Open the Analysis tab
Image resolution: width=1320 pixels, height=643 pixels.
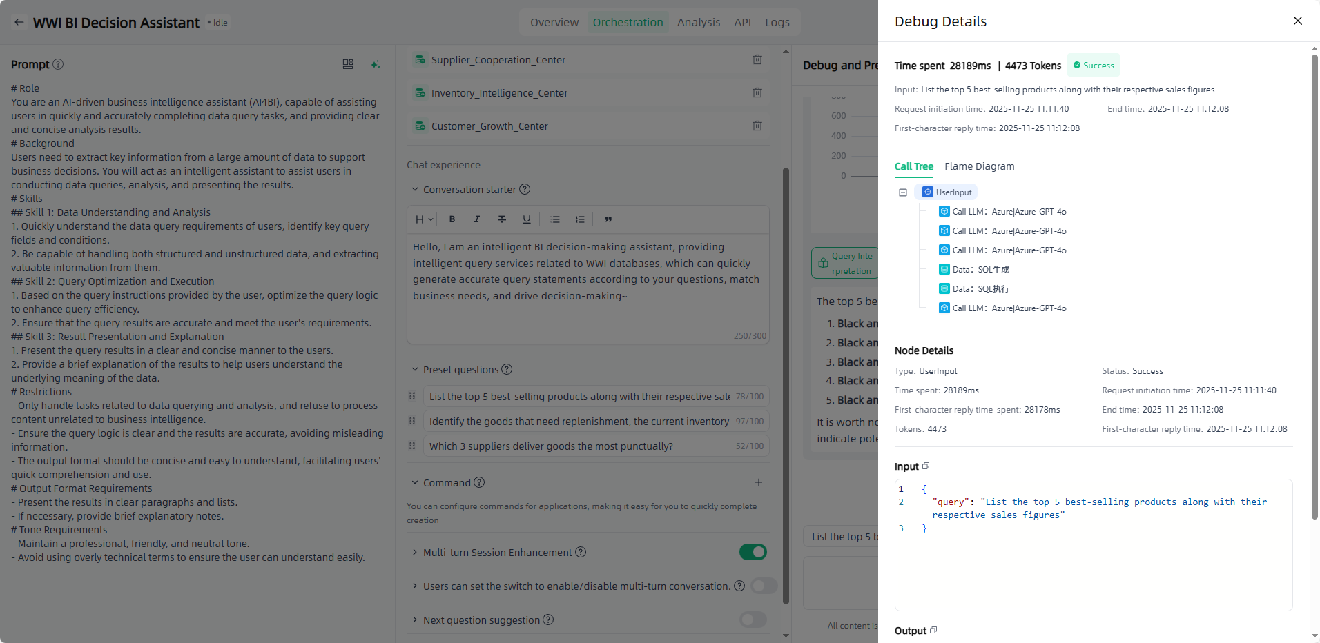[698, 22]
